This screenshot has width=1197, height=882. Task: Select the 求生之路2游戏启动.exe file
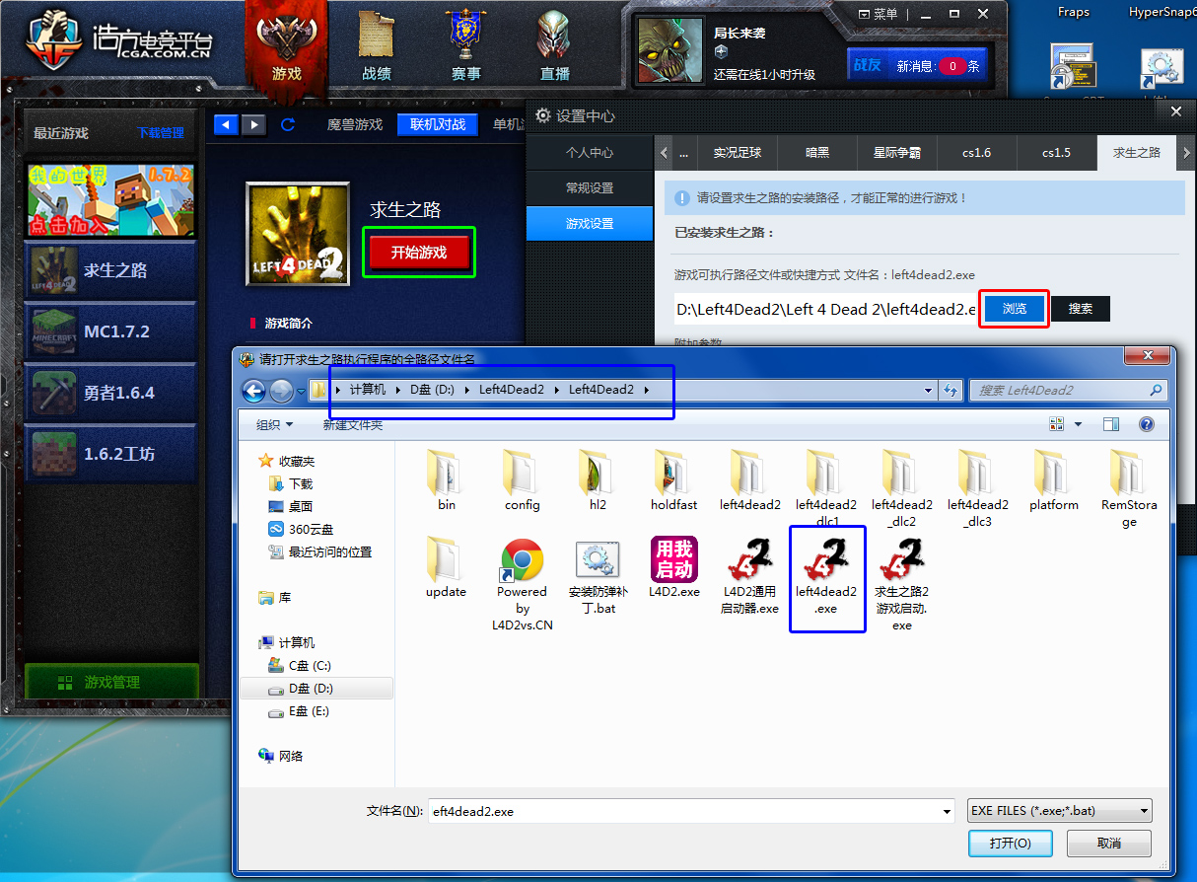pos(902,584)
